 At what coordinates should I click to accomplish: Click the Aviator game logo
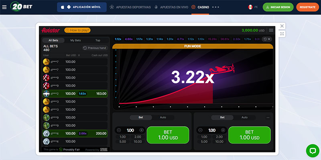[51, 30]
